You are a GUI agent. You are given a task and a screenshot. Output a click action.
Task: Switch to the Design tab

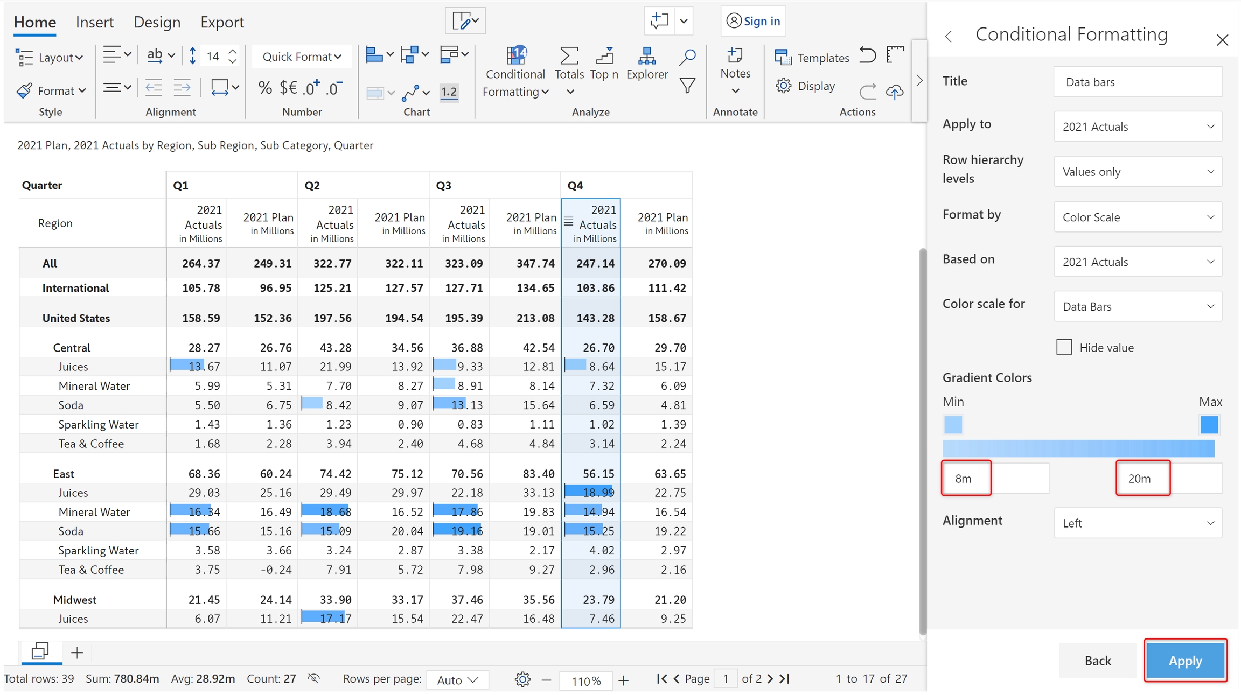(157, 22)
